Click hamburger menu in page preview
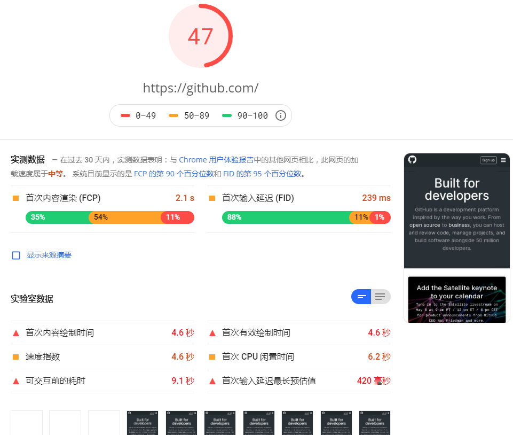 tap(503, 160)
